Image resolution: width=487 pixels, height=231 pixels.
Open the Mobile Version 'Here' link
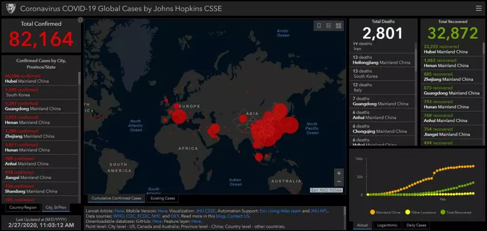click(x=163, y=211)
